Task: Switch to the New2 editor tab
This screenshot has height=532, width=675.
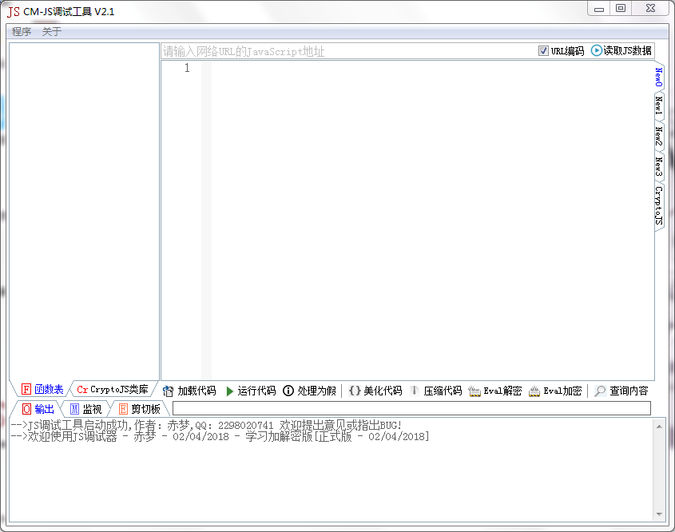Action: (659, 135)
